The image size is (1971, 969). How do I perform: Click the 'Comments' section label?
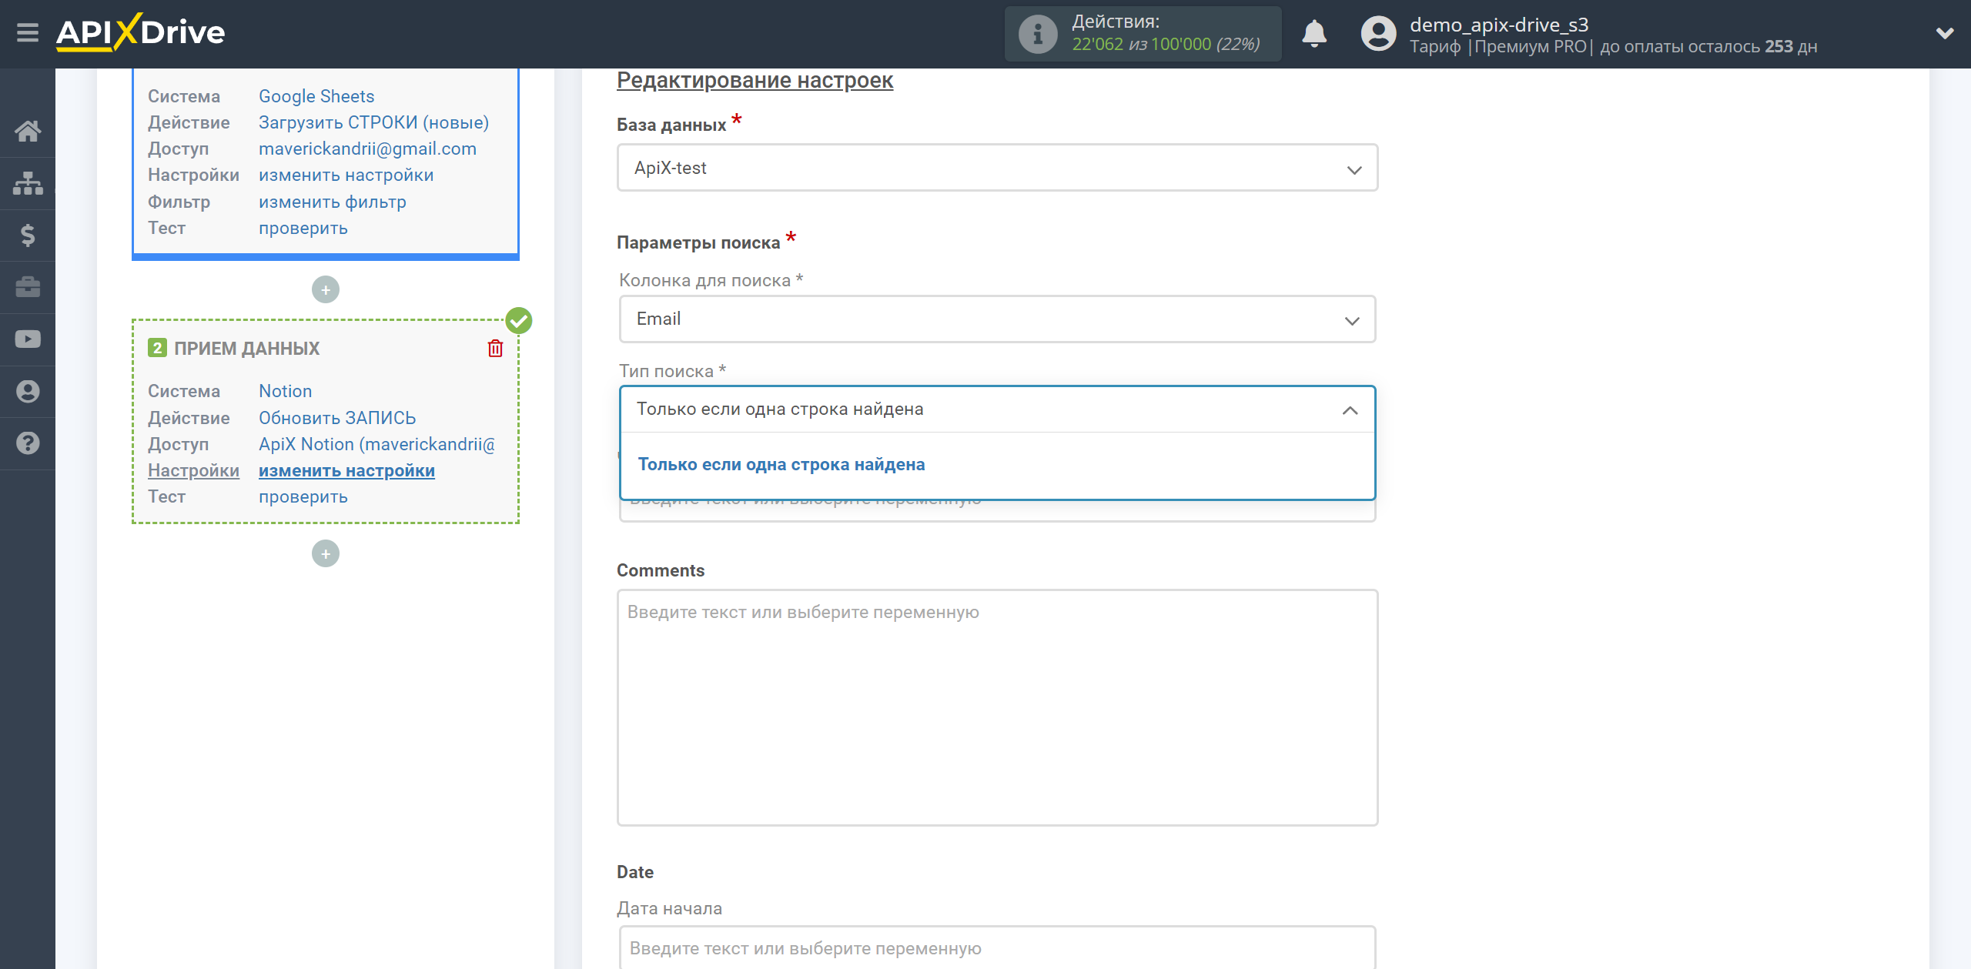(661, 571)
